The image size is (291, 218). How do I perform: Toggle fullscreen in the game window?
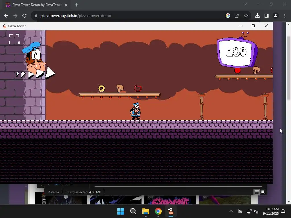tap(14, 39)
